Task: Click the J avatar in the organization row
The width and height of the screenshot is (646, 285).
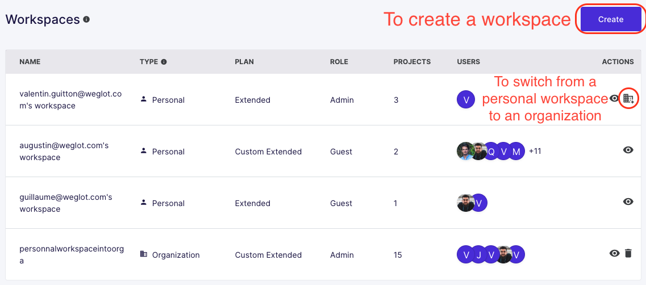Action: tap(479, 255)
